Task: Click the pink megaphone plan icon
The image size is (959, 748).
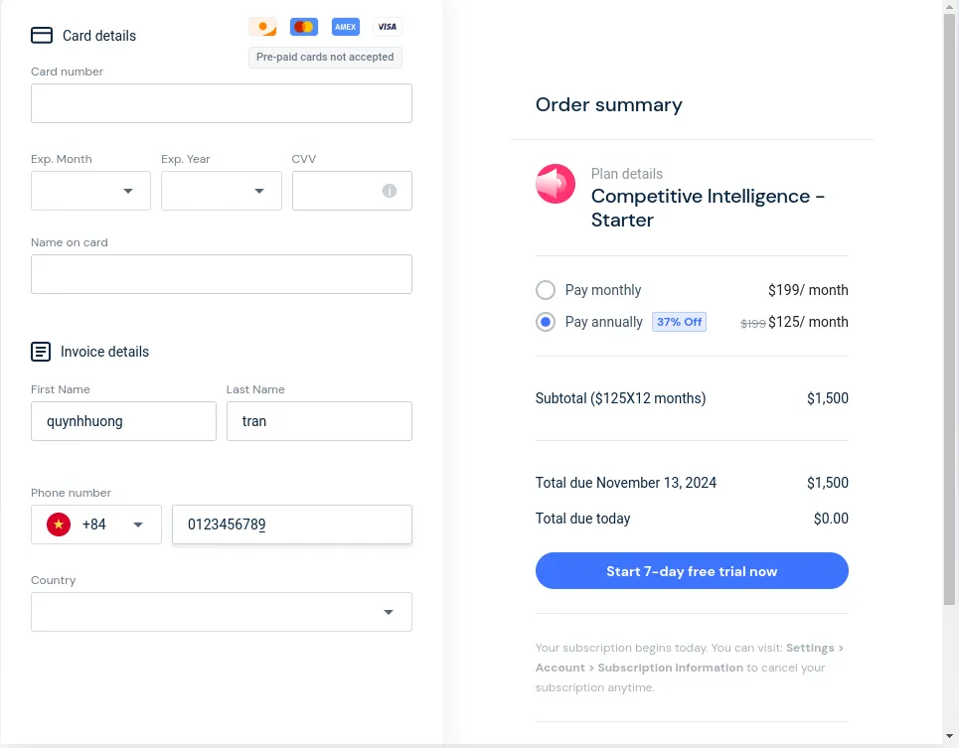Action: click(556, 184)
